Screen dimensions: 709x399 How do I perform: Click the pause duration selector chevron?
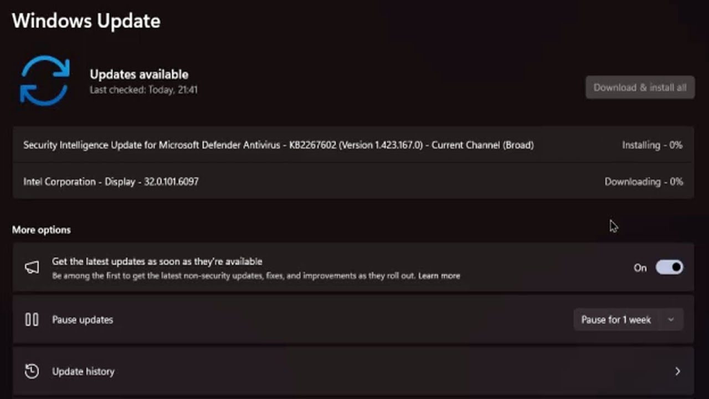pos(671,319)
